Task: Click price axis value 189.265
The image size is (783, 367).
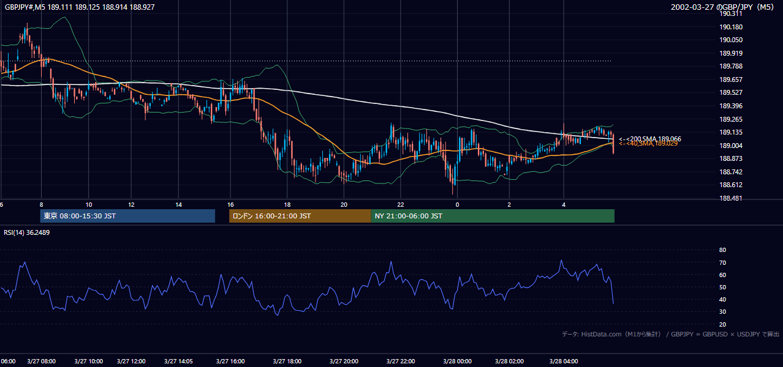Action: coord(731,119)
